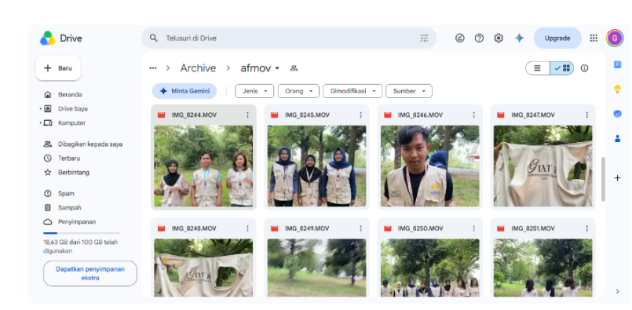Open the Spam section
The height and width of the screenshot is (310, 632).
(x=66, y=194)
